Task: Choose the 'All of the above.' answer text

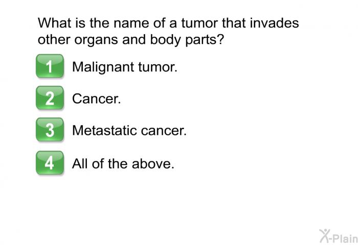Action: point(123,164)
